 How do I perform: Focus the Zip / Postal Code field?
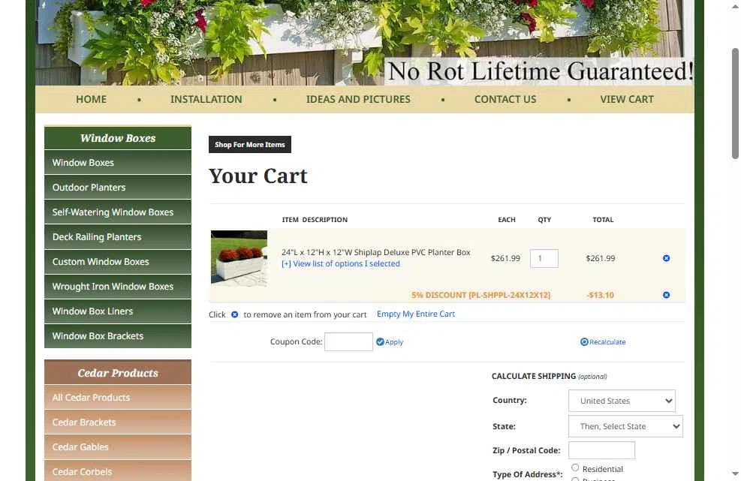pyautogui.click(x=601, y=450)
